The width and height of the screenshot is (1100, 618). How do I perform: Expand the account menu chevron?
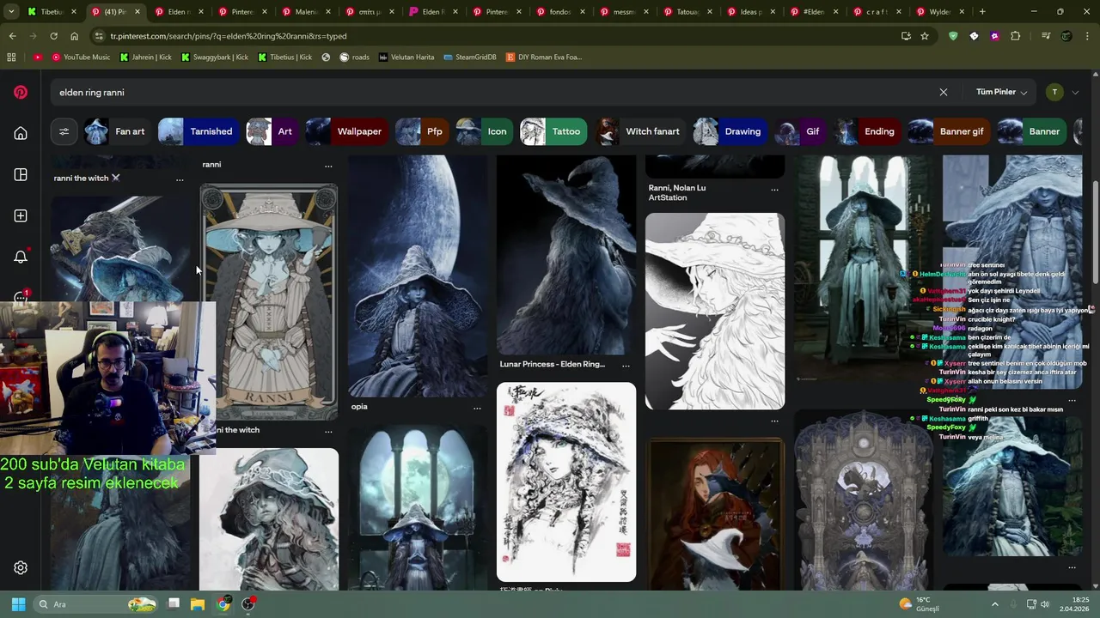[1075, 93]
